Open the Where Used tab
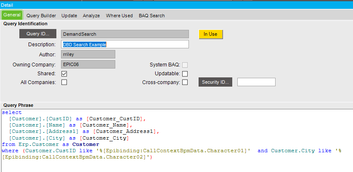The height and width of the screenshot is (172, 353). pos(119,16)
